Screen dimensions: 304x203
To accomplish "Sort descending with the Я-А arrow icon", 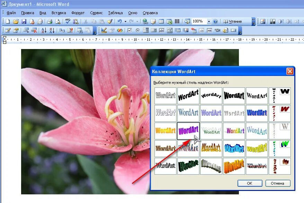I will coord(52,30).
